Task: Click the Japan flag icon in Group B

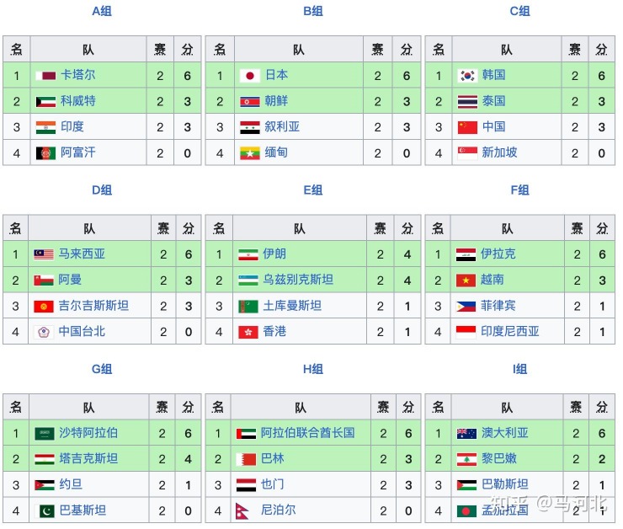Action: (x=250, y=76)
